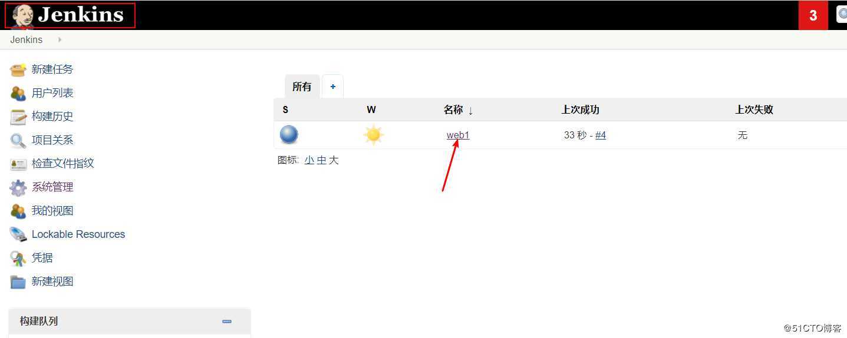Open Lockable Resources USB drive icon

click(18, 234)
